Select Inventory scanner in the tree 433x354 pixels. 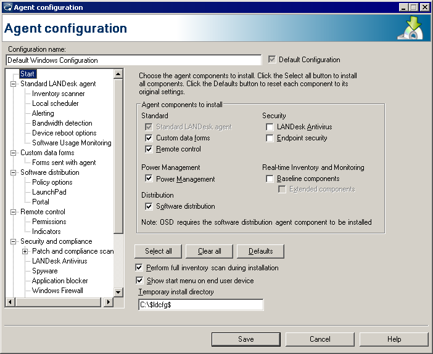(x=59, y=94)
